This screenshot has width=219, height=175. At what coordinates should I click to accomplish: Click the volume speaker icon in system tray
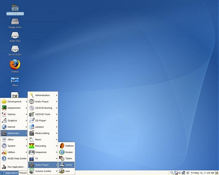(188, 172)
